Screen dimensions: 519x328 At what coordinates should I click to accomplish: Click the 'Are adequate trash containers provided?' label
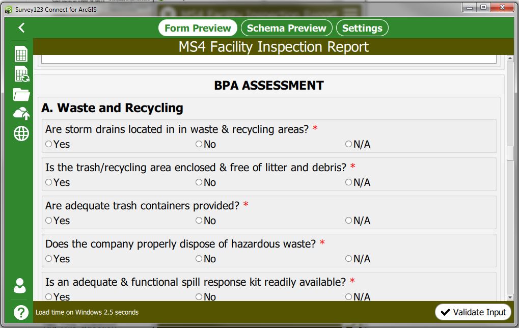(142, 206)
